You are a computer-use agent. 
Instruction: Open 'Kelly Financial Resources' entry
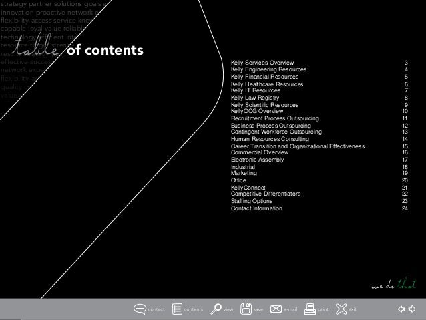[x=264, y=77]
